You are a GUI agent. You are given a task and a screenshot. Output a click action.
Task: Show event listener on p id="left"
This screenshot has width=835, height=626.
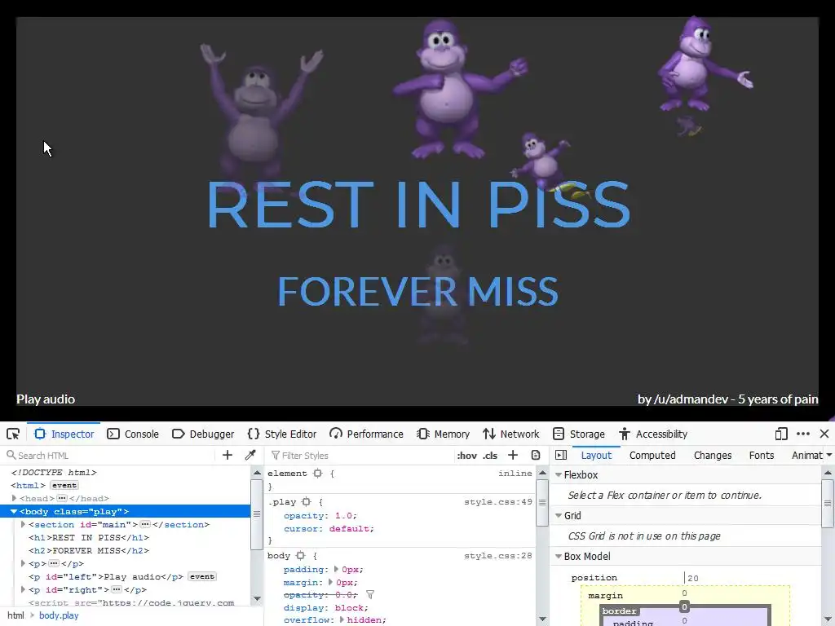[x=202, y=576]
